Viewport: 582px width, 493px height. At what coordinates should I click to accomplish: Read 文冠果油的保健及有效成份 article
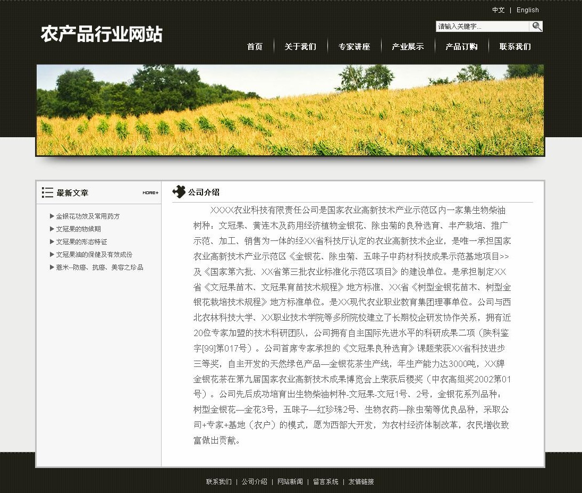pyautogui.click(x=94, y=255)
